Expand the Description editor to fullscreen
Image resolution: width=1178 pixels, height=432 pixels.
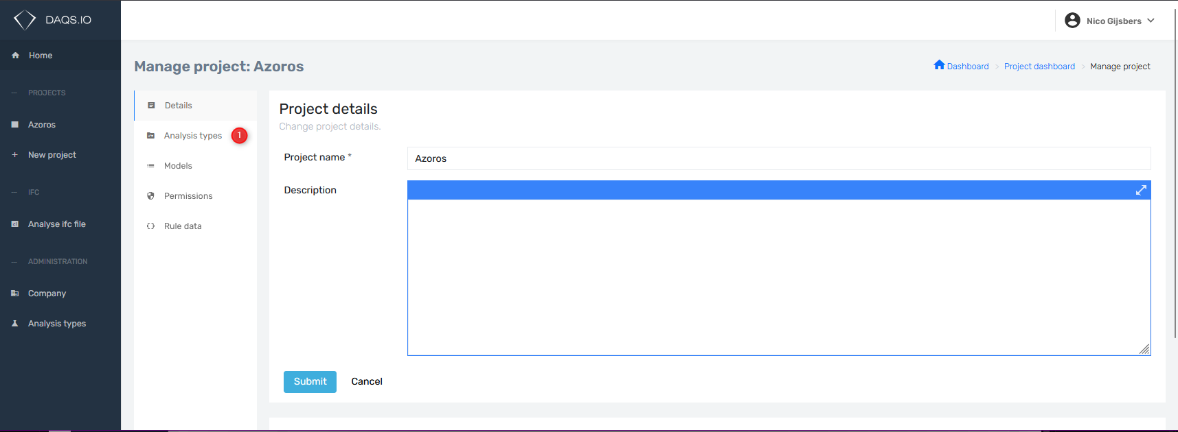click(x=1141, y=190)
